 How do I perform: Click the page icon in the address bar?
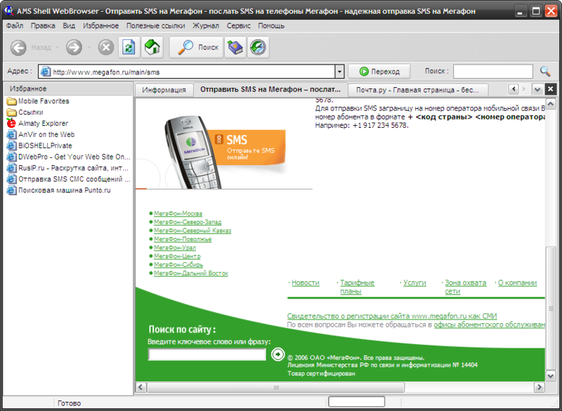46,72
